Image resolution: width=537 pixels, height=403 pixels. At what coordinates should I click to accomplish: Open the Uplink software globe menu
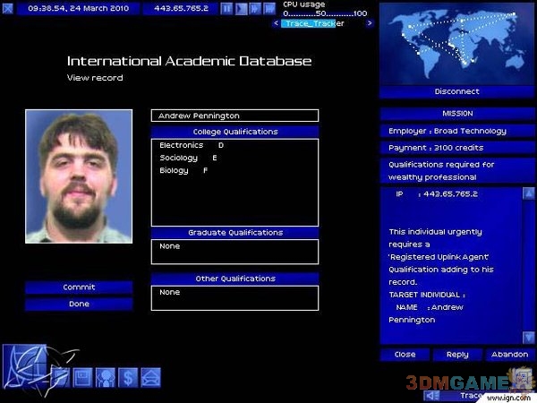24,364
